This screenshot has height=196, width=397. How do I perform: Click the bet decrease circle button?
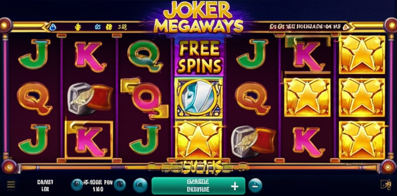(76, 185)
